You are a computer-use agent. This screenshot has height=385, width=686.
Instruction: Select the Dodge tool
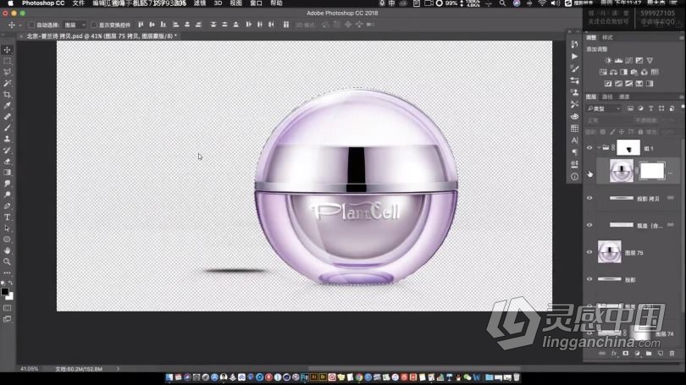(7, 195)
